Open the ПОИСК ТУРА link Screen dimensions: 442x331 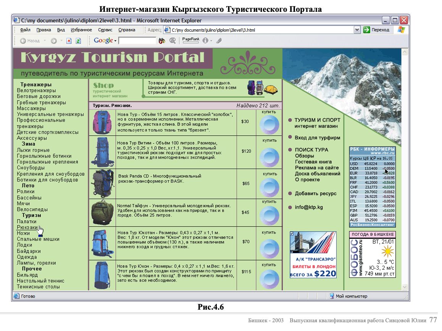point(311,150)
